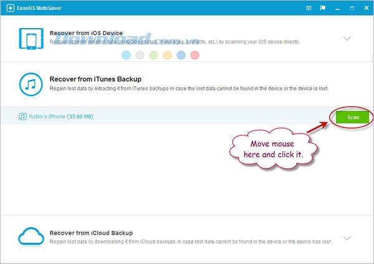Click the light blue color dot
374x264 pixels.
[x=127, y=56]
